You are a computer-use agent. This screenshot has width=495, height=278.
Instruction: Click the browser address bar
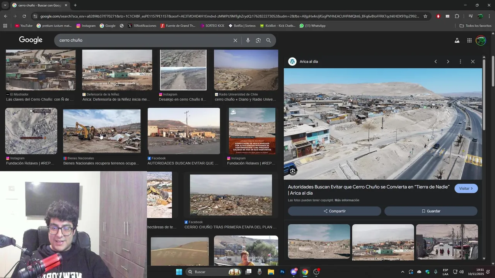click(x=230, y=16)
